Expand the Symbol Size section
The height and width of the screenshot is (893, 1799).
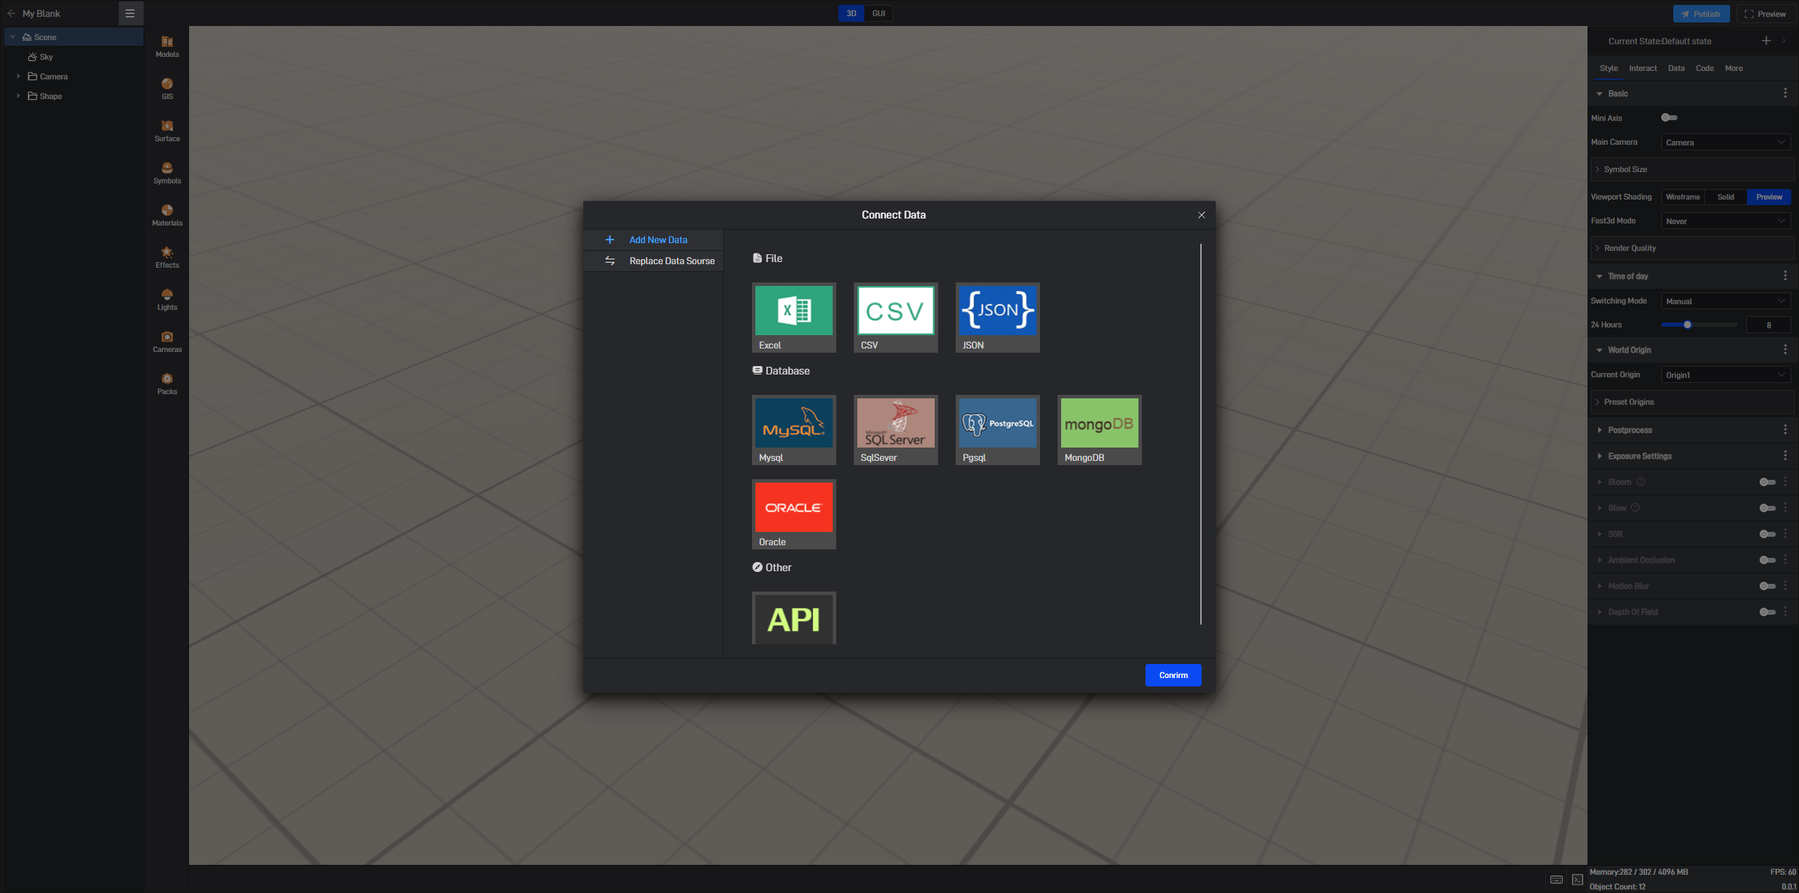click(x=1692, y=169)
